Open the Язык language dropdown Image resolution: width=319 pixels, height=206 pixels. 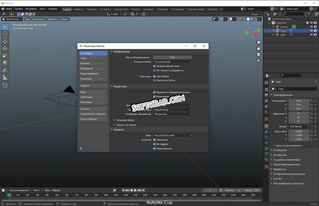173,135
